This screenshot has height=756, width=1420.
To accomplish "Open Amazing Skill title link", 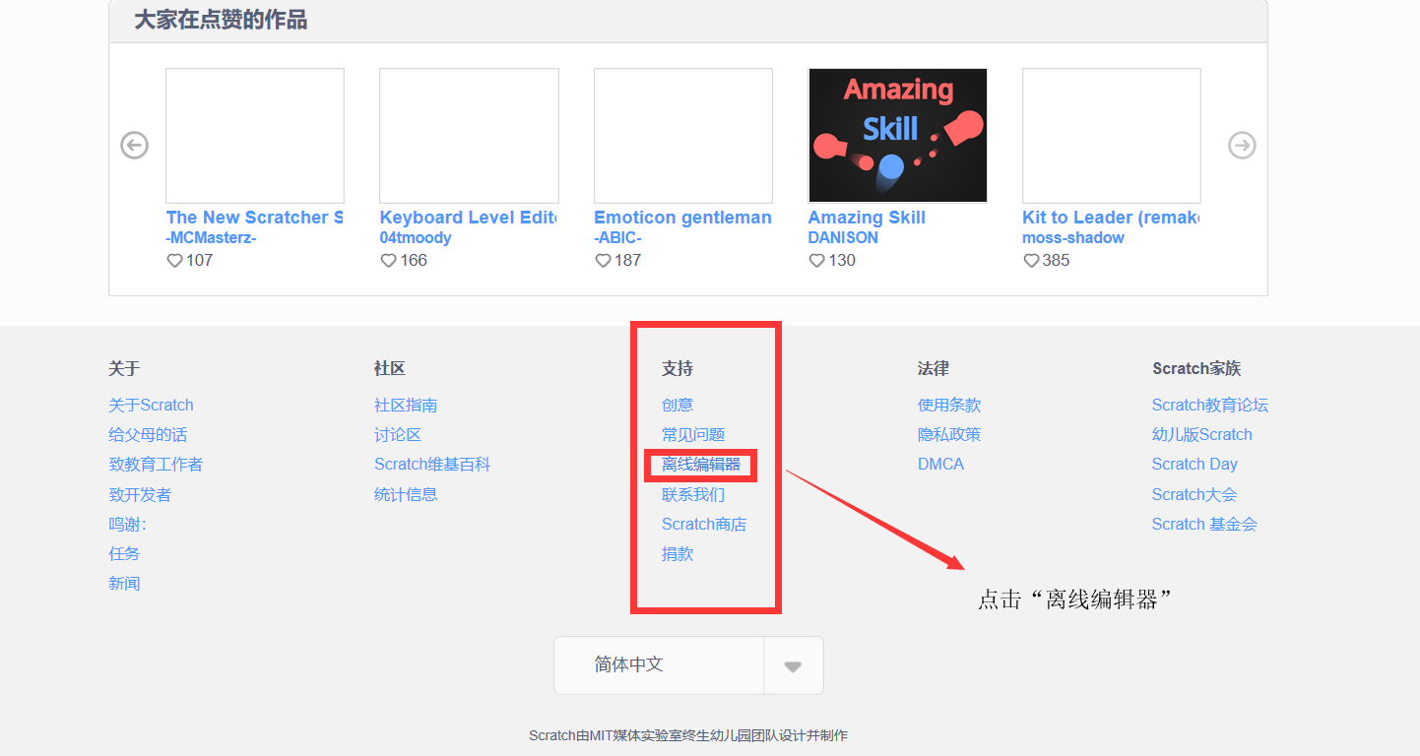I will [x=867, y=218].
